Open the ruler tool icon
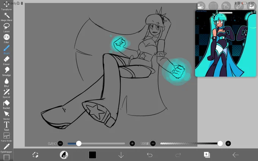 pyautogui.click(x=239, y=6)
